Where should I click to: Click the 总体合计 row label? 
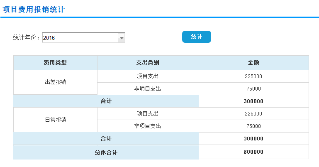(x=106, y=152)
